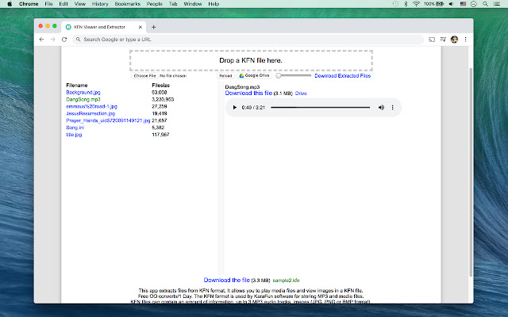Open the Tab menu
Image resolution: width=508 pixels, height=317 pixels.
click(173, 4)
